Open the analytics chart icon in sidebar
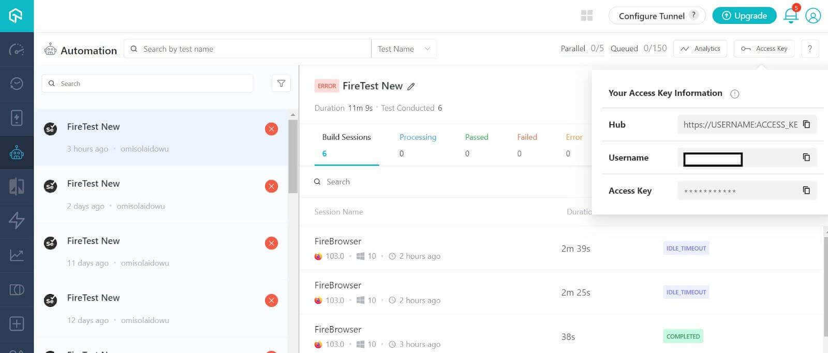Screen dimensions: 828x353 [17, 255]
